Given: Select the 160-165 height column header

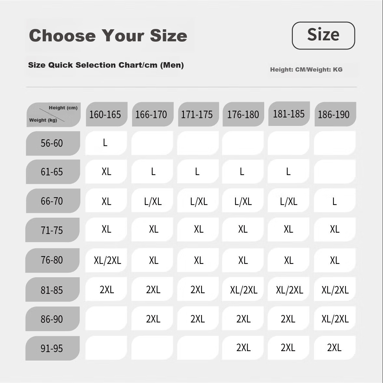Looking at the screenshot, I should click(107, 114).
